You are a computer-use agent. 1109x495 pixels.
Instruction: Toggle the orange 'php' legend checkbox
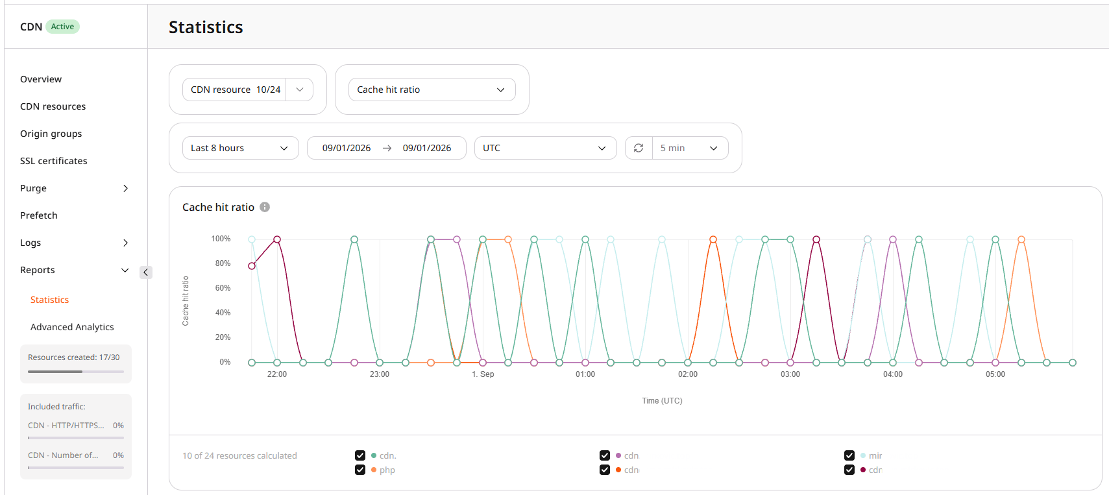click(x=360, y=470)
